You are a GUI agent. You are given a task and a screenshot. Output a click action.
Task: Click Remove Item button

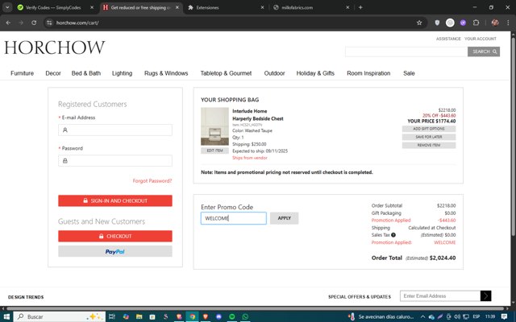pos(429,145)
